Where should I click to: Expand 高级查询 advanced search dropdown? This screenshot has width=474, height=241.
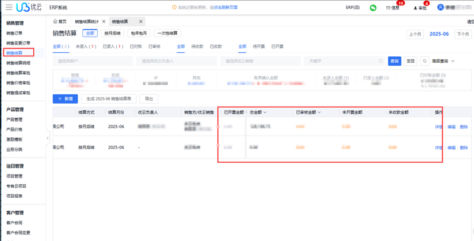point(443,61)
